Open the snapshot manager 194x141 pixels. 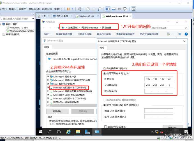pyautogui.click(x=100, y=9)
